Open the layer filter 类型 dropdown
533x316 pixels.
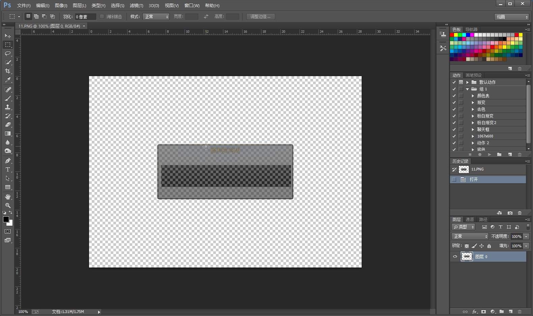click(463, 227)
